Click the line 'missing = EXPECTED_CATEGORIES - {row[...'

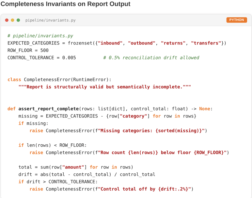coord(107,116)
